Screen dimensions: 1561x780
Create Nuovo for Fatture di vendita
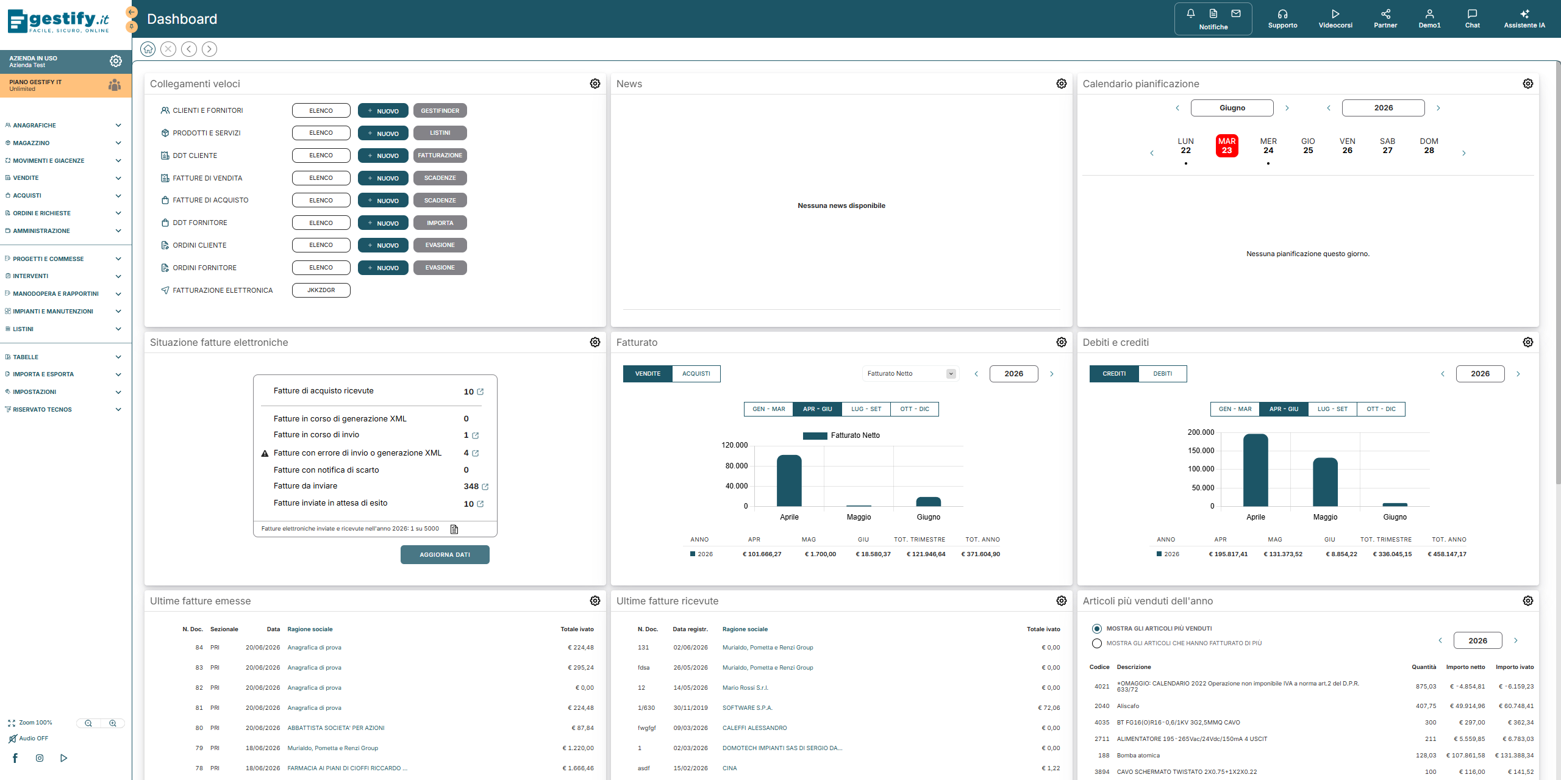(383, 179)
